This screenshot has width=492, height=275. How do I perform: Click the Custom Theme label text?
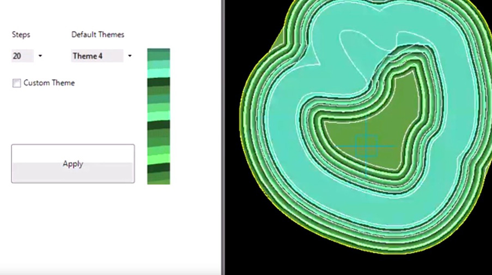tap(49, 83)
